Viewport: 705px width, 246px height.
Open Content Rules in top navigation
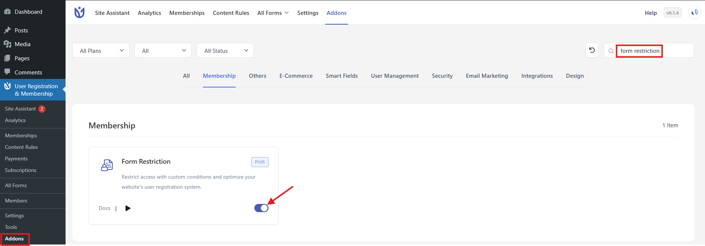(231, 13)
